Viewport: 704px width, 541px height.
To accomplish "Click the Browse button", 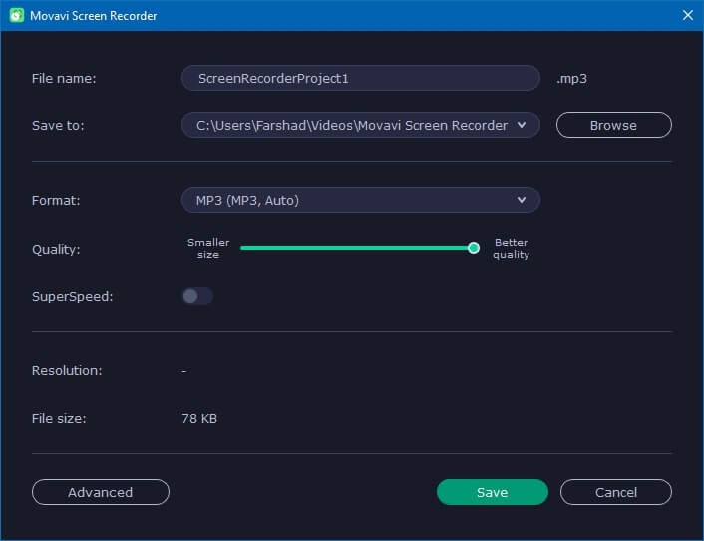I will click(x=613, y=125).
